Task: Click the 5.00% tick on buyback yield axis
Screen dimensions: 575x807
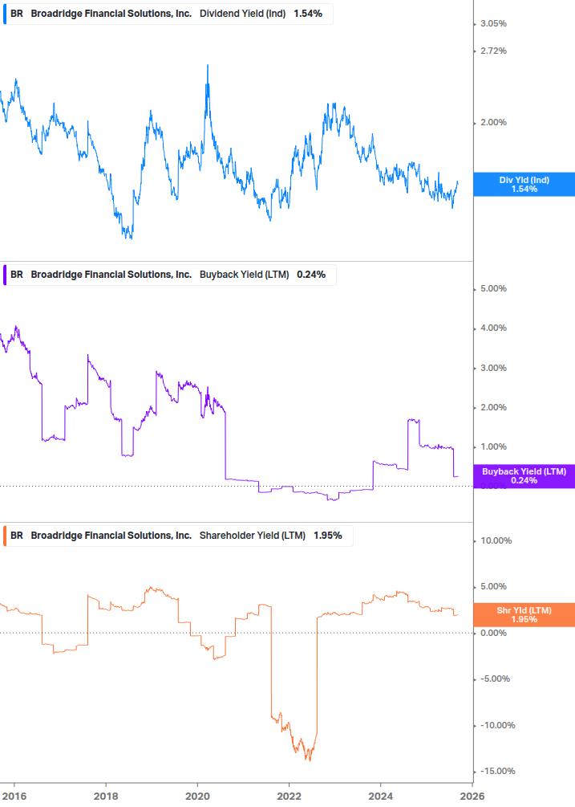Action: [x=493, y=289]
